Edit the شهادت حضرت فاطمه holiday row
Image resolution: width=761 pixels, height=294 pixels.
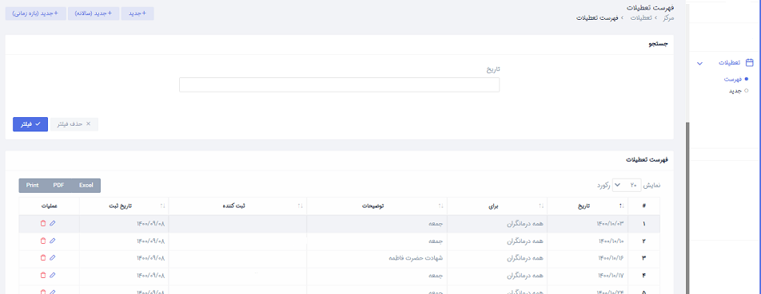[x=53, y=257]
